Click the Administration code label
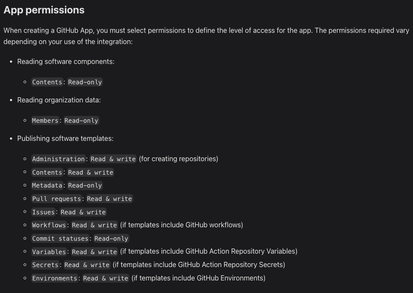 (58, 159)
